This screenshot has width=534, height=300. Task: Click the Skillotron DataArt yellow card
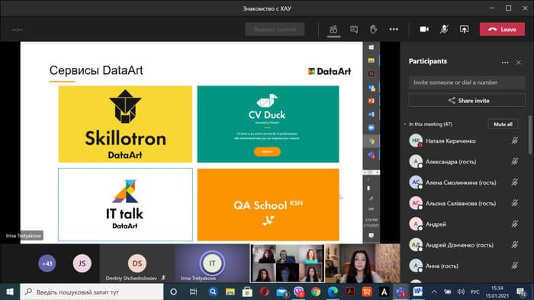pyautogui.click(x=125, y=124)
